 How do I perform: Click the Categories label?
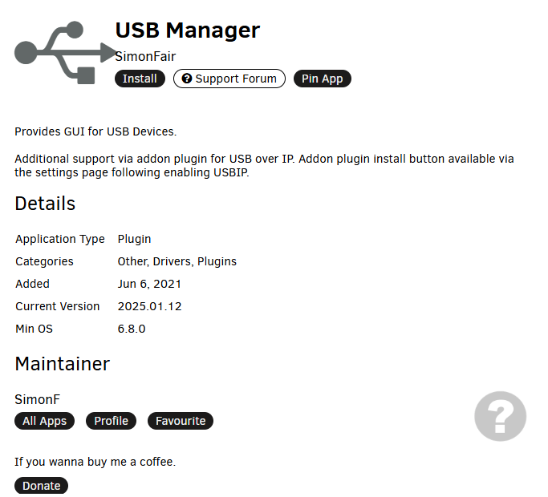point(44,261)
